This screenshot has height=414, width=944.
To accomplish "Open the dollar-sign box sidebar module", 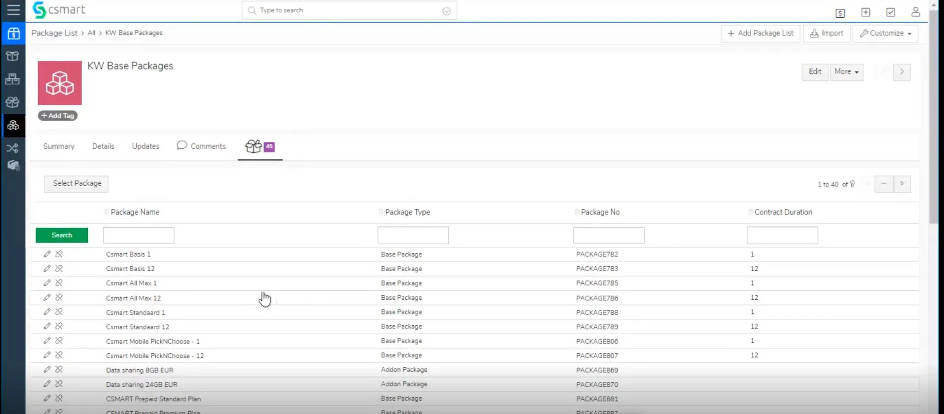I will [x=13, y=34].
